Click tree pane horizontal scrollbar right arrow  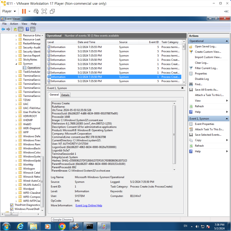pos(38,214)
